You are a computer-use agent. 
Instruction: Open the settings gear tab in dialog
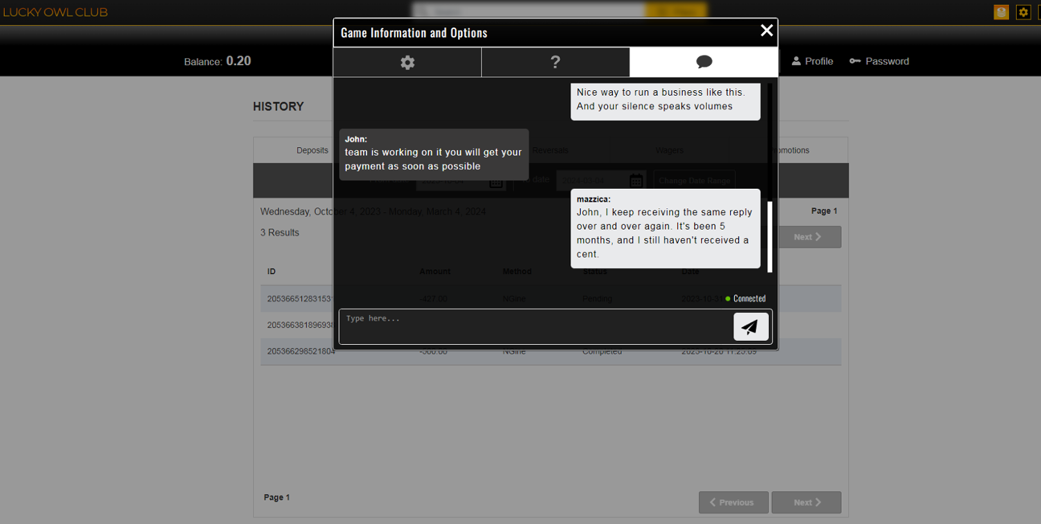[407, 62]
